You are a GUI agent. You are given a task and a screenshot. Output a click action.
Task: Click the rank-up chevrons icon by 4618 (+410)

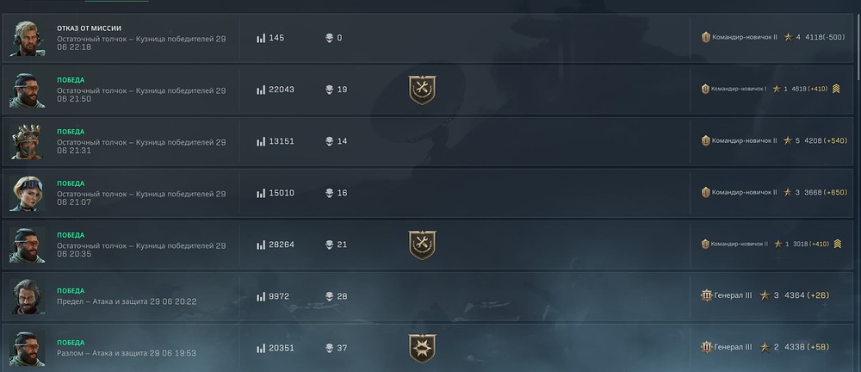click(836, 89)
